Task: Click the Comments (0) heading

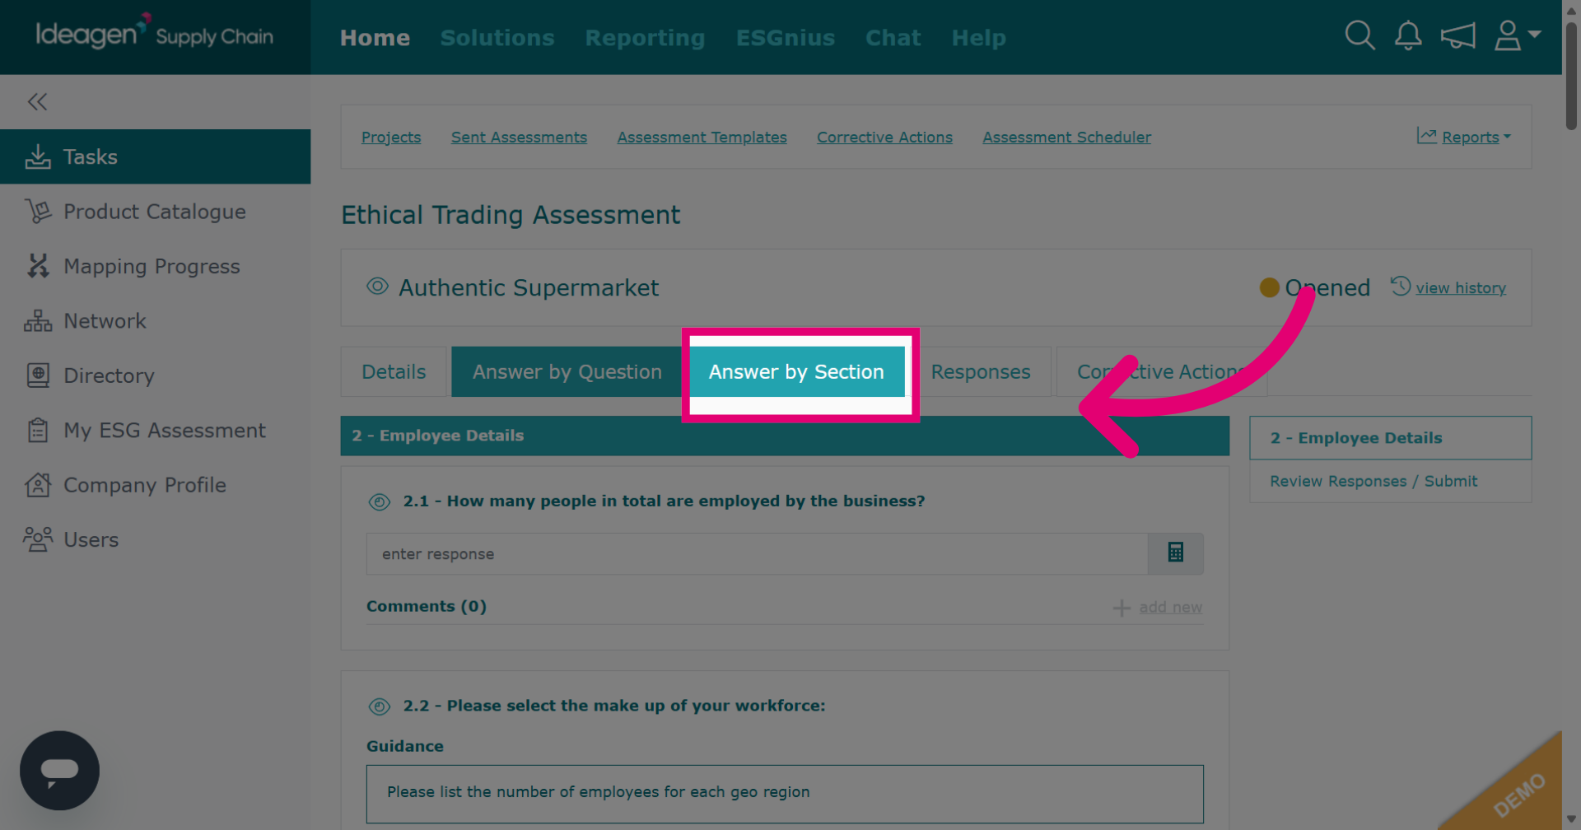Action: 427,606
